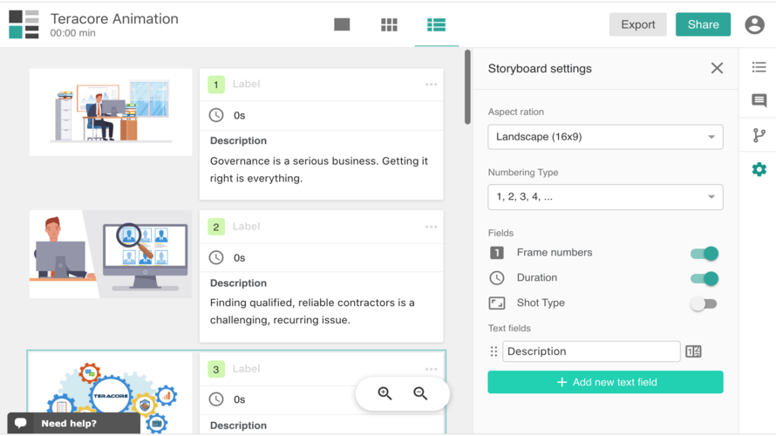Click the Export button
Viewport: 776px width, 436px height.
(637, 24)
